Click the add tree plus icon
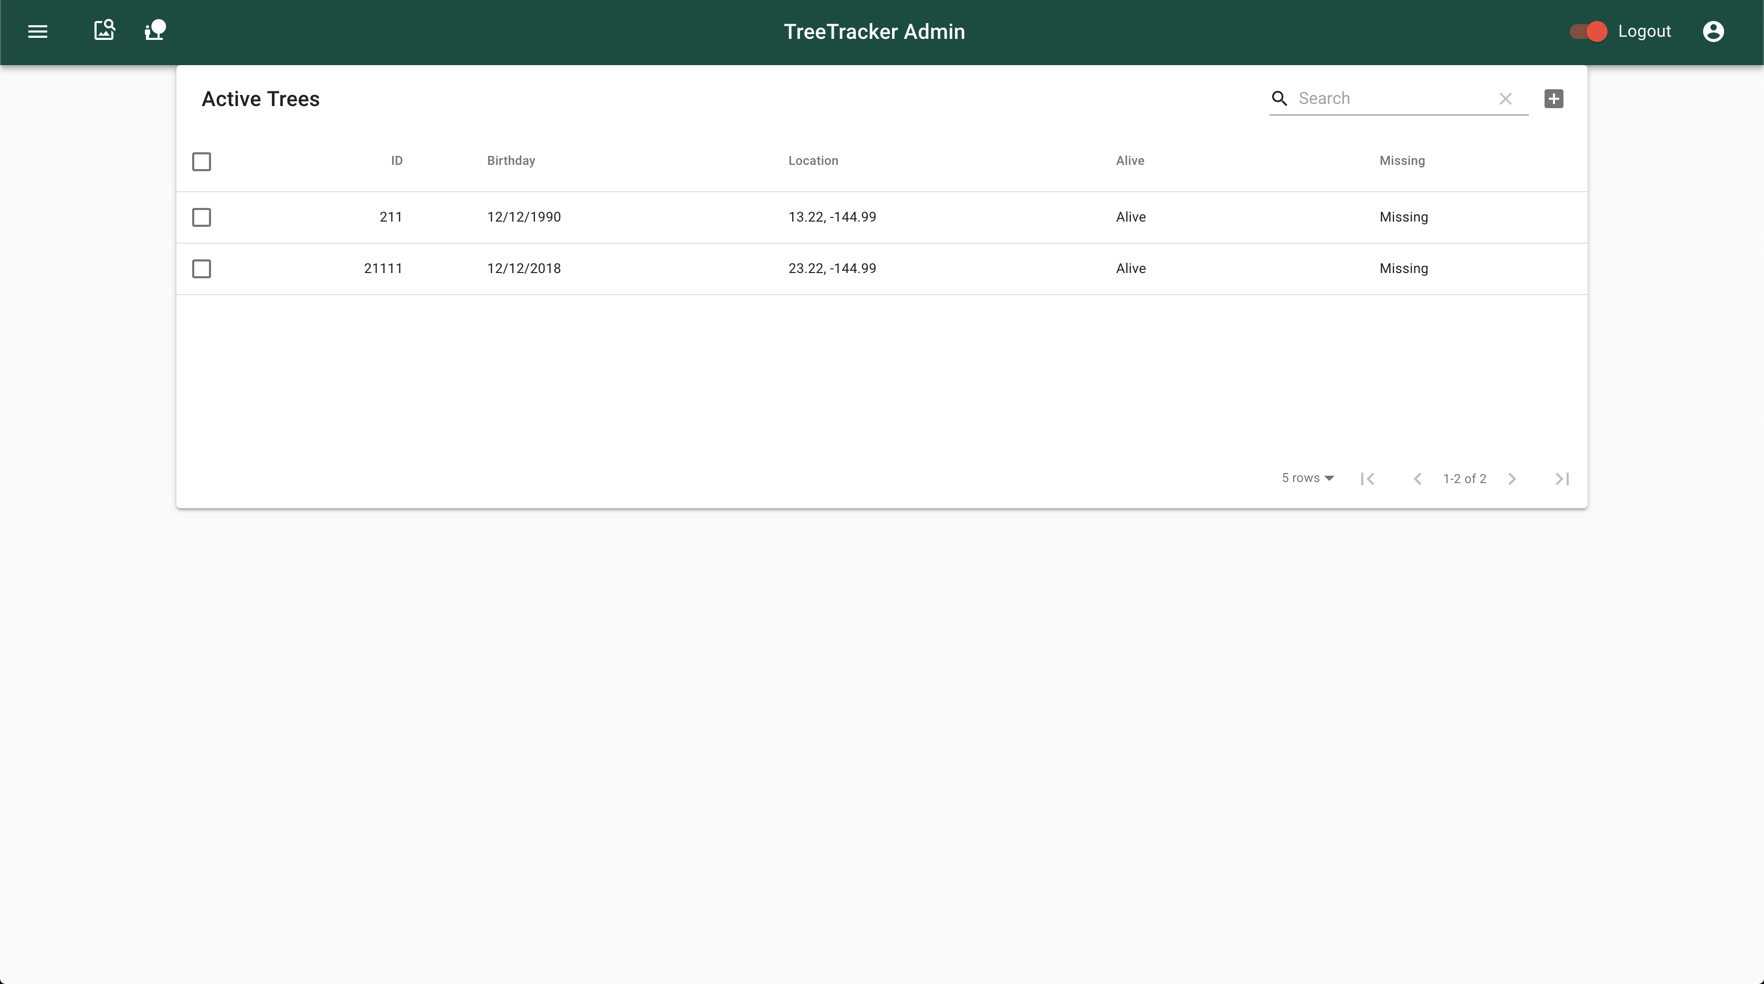1764x984 pixels. [x=1553, y=99]
